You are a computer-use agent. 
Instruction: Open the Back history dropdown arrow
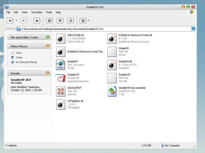(16, 20)
